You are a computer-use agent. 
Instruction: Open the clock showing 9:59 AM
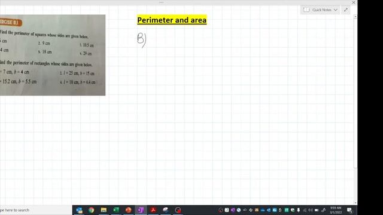tap(336, 210)
